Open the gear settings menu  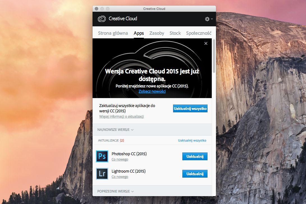click(209, 19)
